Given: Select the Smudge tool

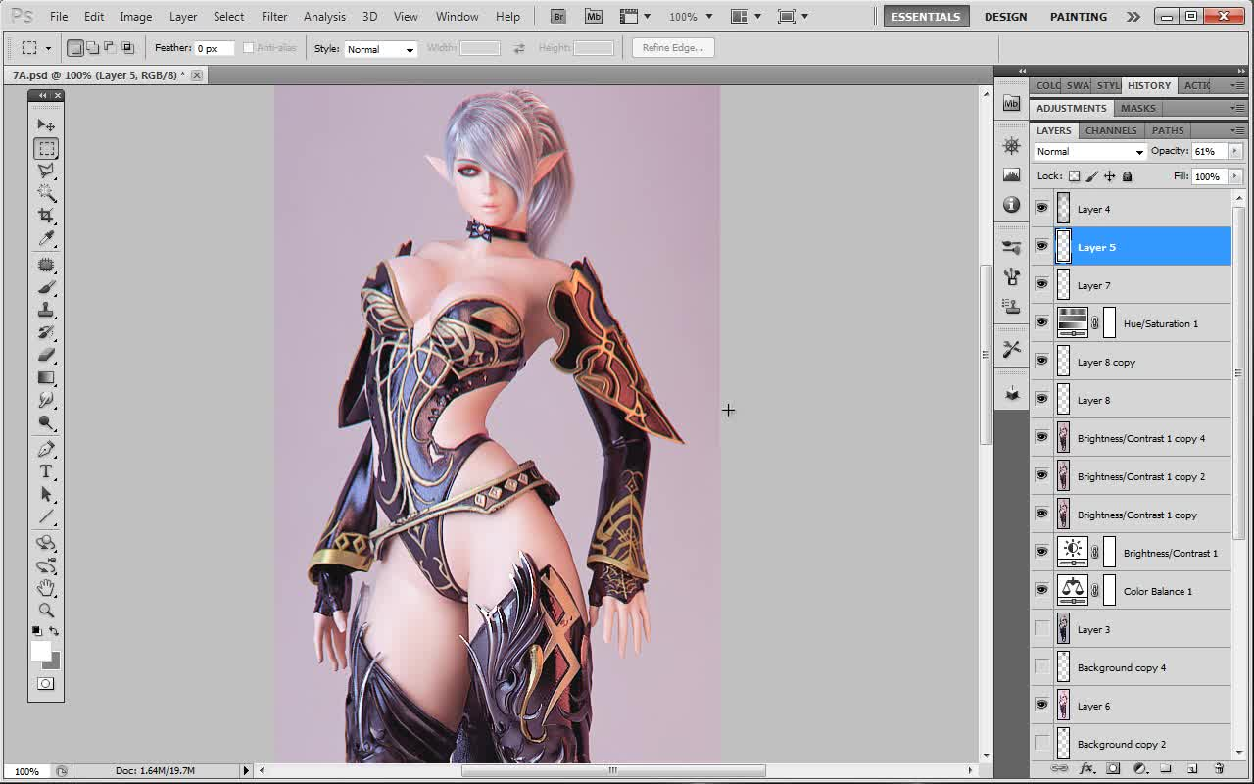Looking at the screenshot, I should point(46,400).
